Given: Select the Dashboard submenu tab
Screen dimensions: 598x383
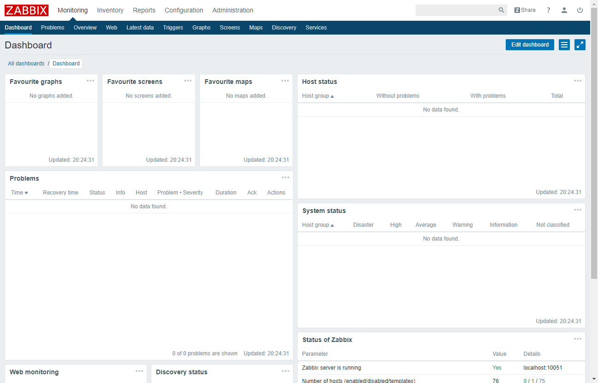Looking at the screenshot, I should (18, 28).
